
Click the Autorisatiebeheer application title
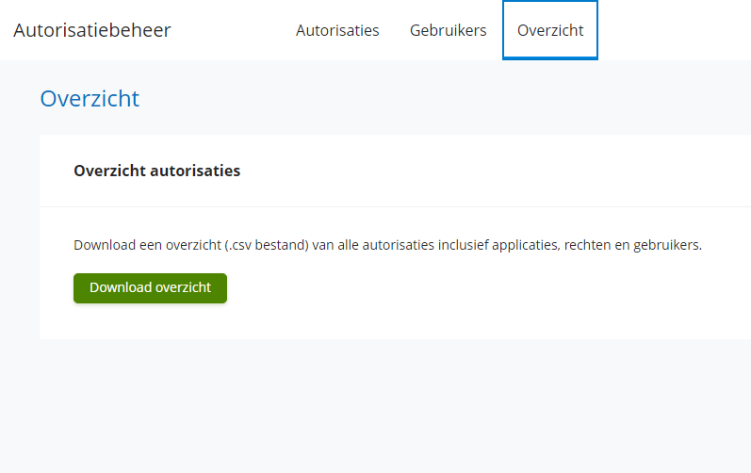[x=92, y=30]
